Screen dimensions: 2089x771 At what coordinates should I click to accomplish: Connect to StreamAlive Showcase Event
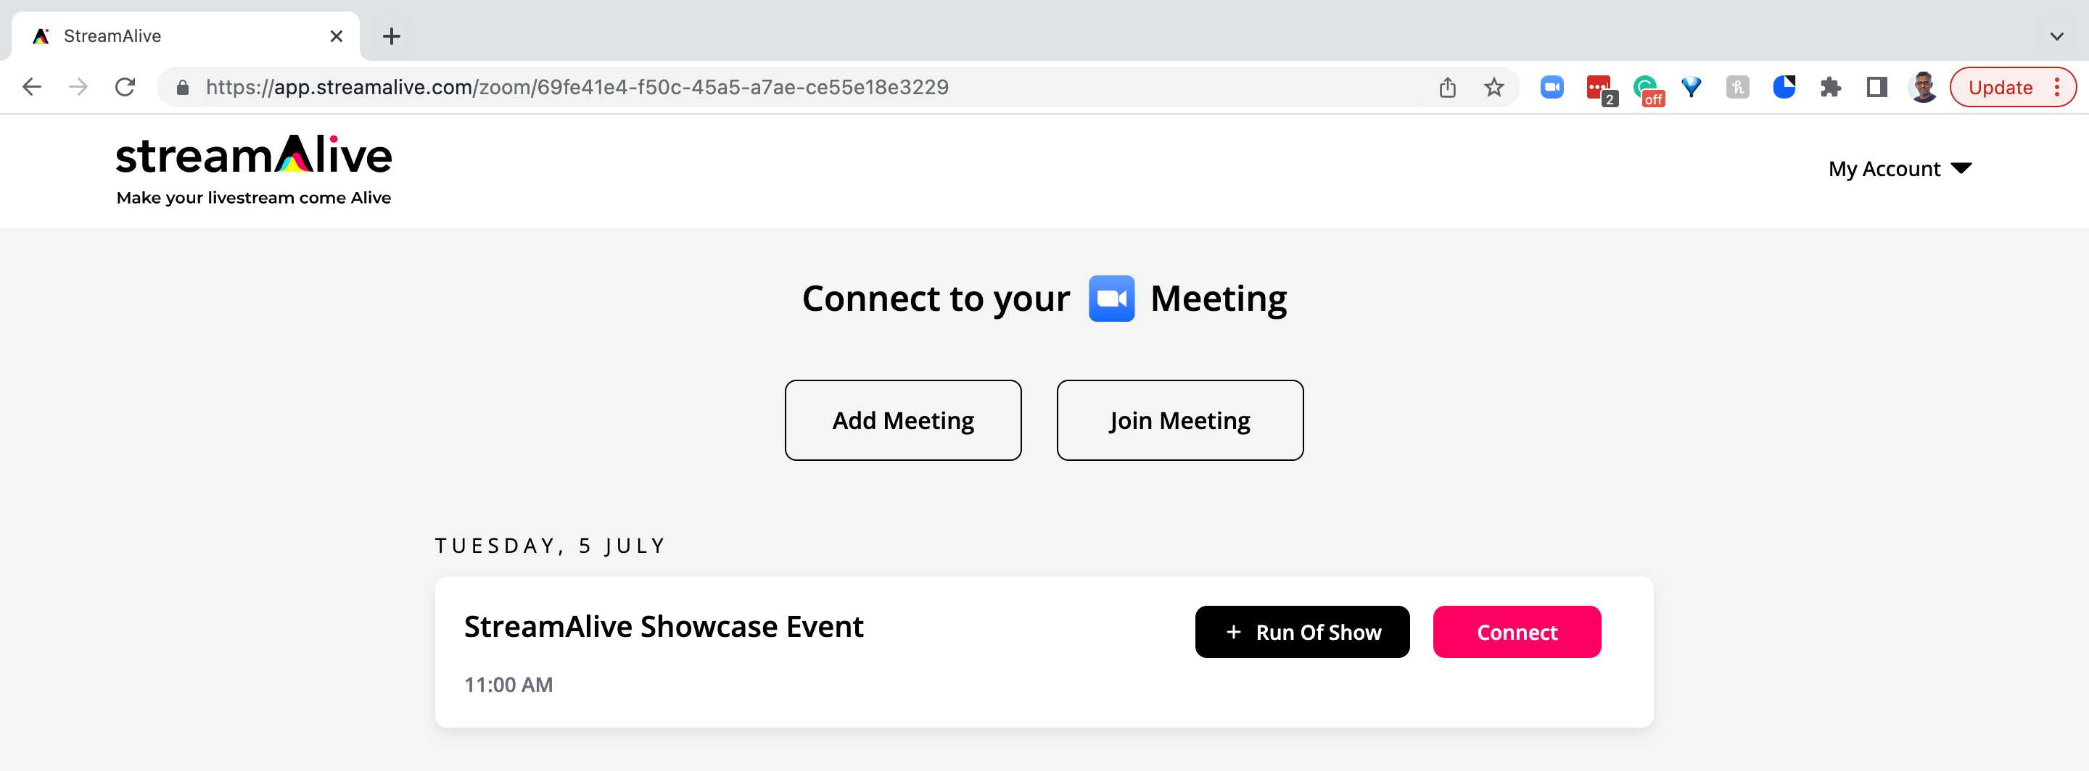coord(1517,632)
